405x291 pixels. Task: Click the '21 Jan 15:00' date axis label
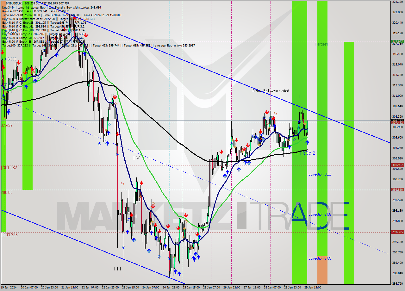[x=70, y=288]
